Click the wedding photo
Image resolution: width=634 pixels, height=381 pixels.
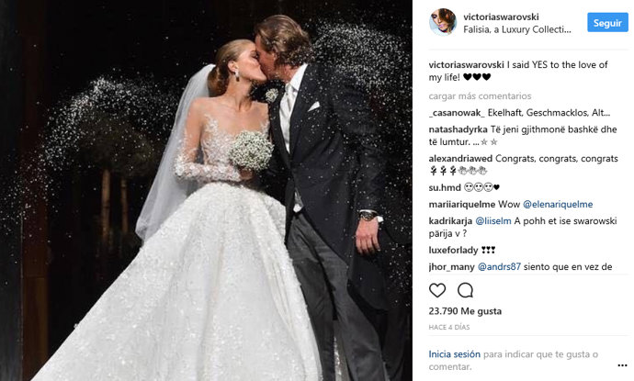click(x=206, y=190)
